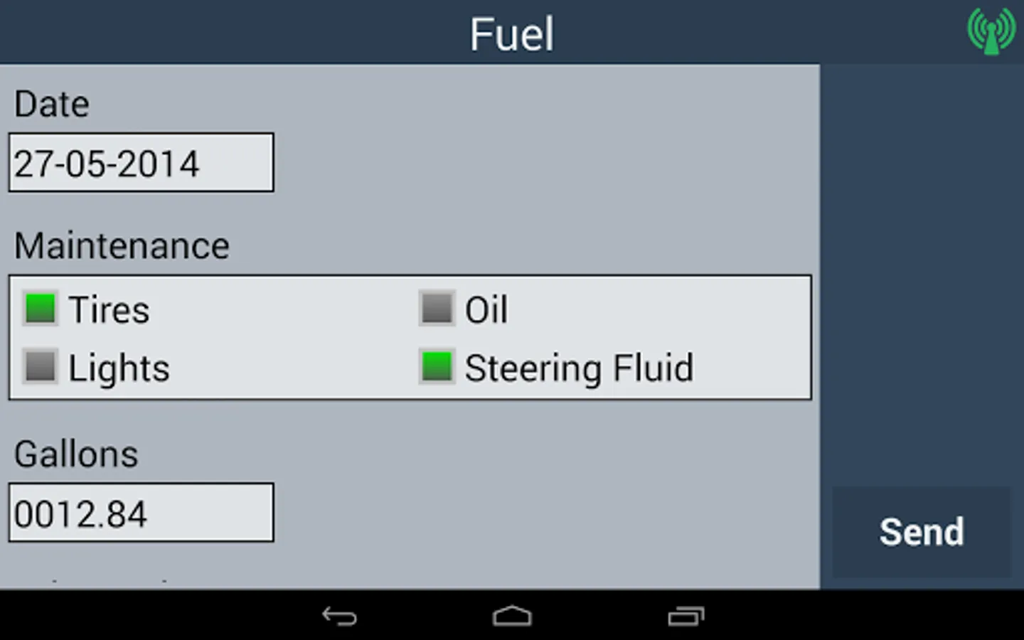Open the Date field showing 27-05-2014

[x=141, y=163]
